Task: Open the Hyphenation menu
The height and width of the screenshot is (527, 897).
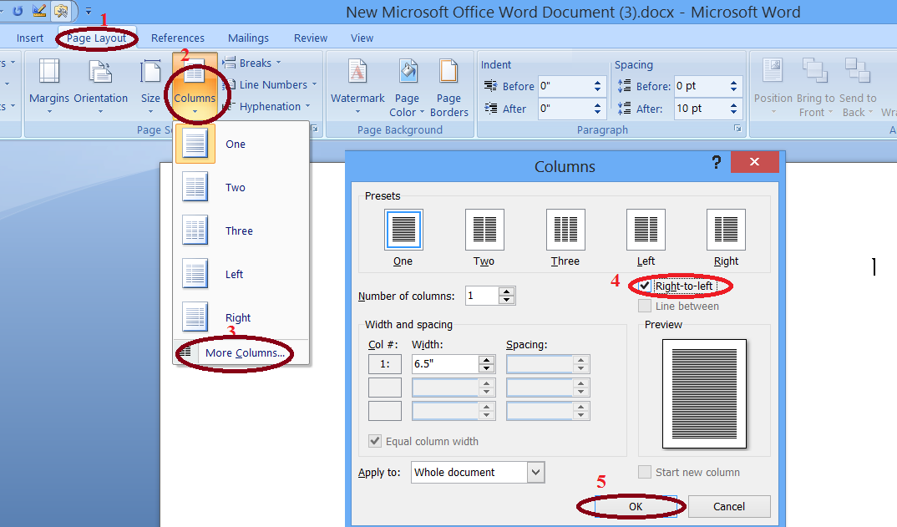Action: tap(266, 106)
